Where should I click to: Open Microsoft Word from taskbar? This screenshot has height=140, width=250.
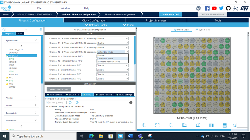tap(130, 136)
